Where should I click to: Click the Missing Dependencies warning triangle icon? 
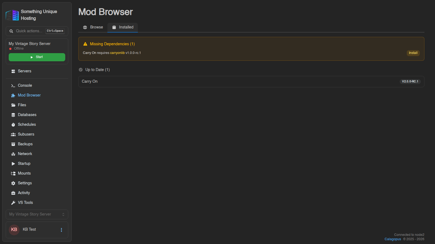(85, 44)
